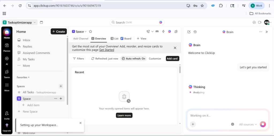
Task: Switch to the Board tab
Action: click(126, 39)
